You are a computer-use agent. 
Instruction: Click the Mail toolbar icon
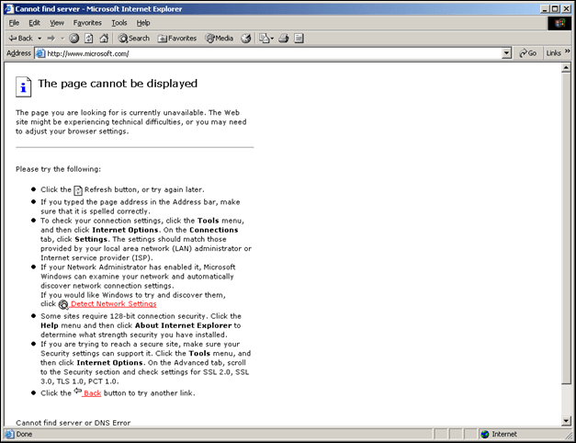point(265,39)
